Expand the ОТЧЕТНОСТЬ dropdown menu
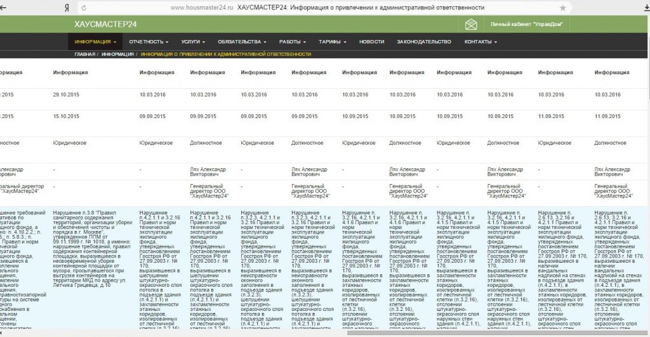Viewport: 650px width, 337px height. 149,42
